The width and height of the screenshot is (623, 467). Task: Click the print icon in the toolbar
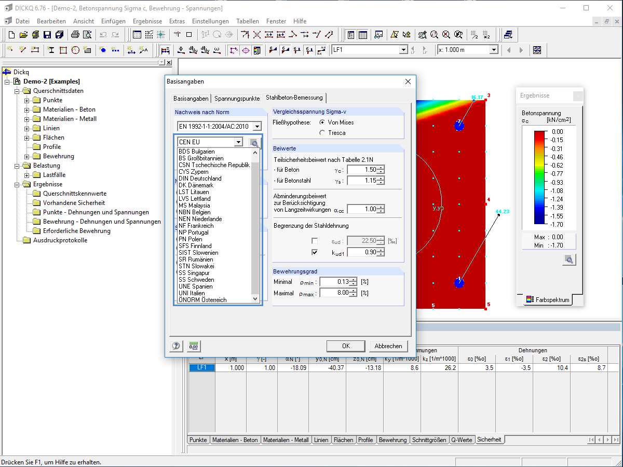click(75, 35)
